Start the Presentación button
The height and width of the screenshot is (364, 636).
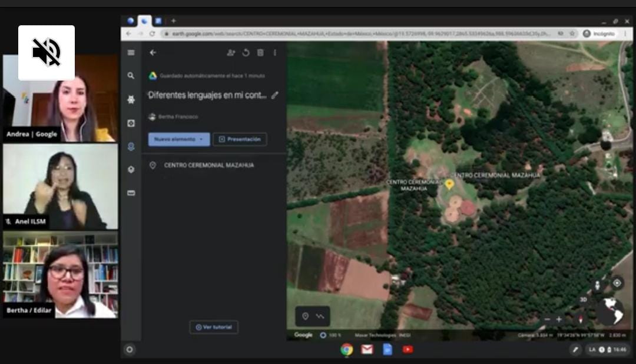click(x=240, y=139)
